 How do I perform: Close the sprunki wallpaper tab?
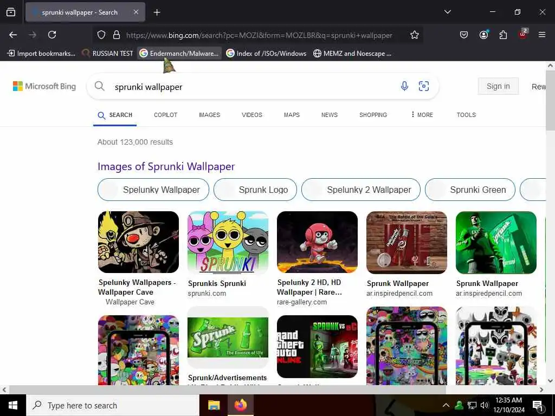pos(136,12)
